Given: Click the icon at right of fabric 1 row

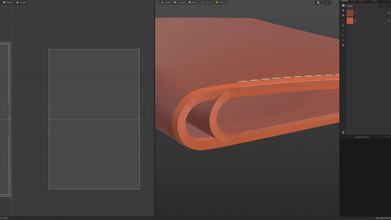Looking at the screenshot, I should point(389,13).
